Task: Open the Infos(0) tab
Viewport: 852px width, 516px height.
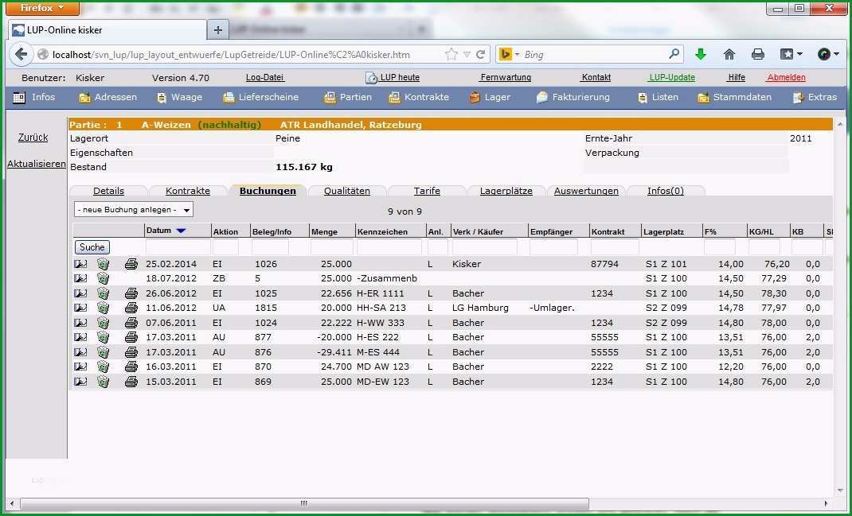Action: pos(666,191)
